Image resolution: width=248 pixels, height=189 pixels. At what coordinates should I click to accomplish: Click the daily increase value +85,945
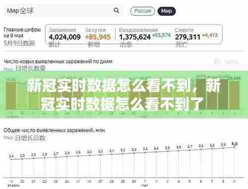point(98,37)
